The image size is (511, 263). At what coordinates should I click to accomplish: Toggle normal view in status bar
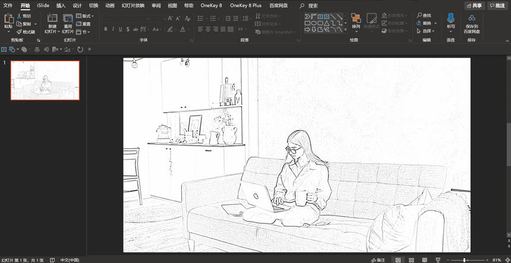coord(397,260)
